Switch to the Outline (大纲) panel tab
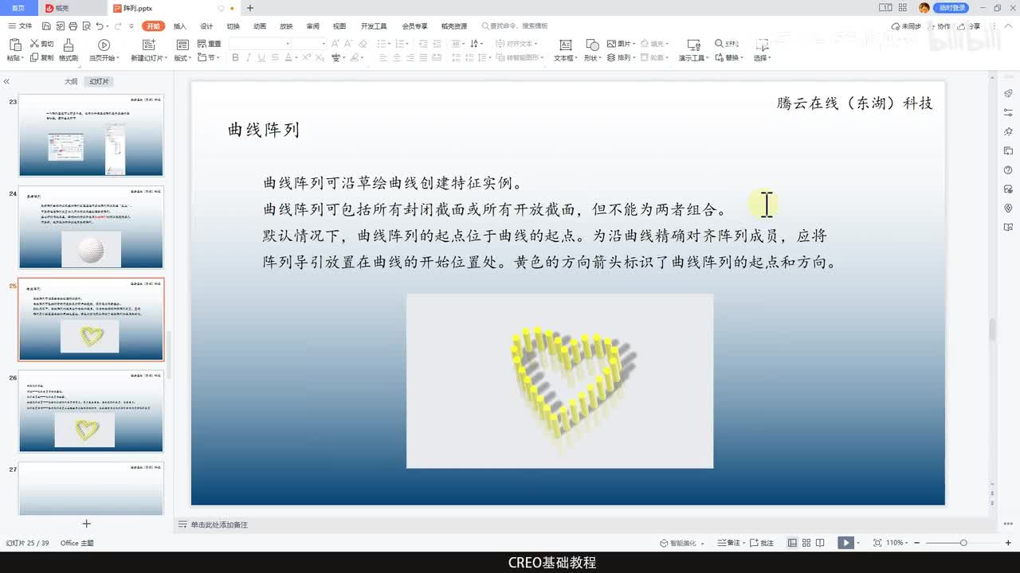The image size is (1020, 573). pos(71,81)
